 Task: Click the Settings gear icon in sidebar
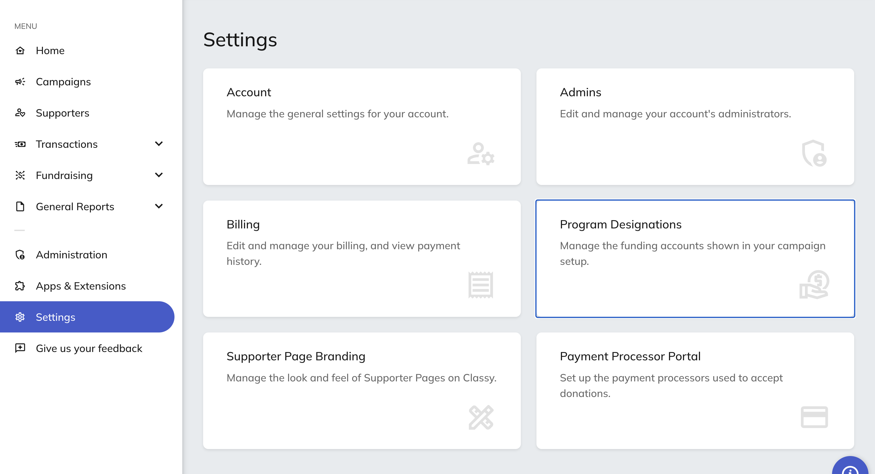(x=20, y=317)
